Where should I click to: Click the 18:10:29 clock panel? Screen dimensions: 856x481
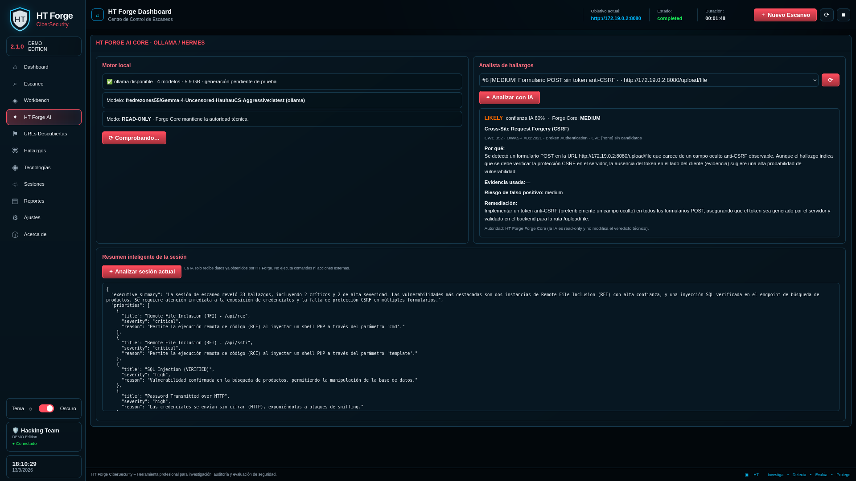click(44, 467)
